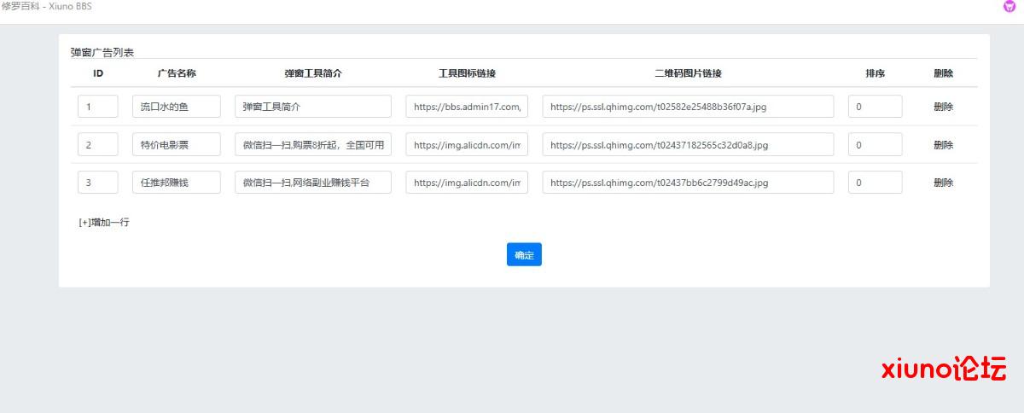Click the [+]增加一行 add row link

click(x=104, y=222)
